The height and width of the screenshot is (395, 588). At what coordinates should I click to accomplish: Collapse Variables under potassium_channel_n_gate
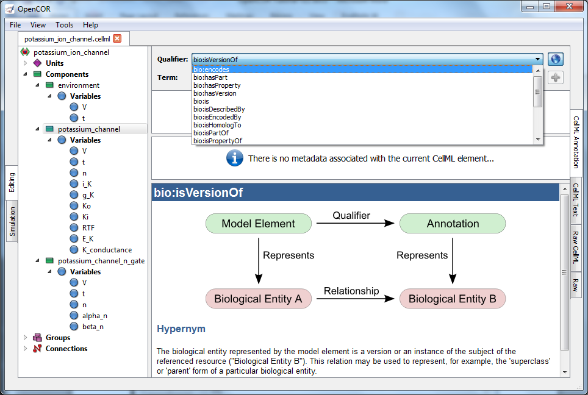coord(49,271)
